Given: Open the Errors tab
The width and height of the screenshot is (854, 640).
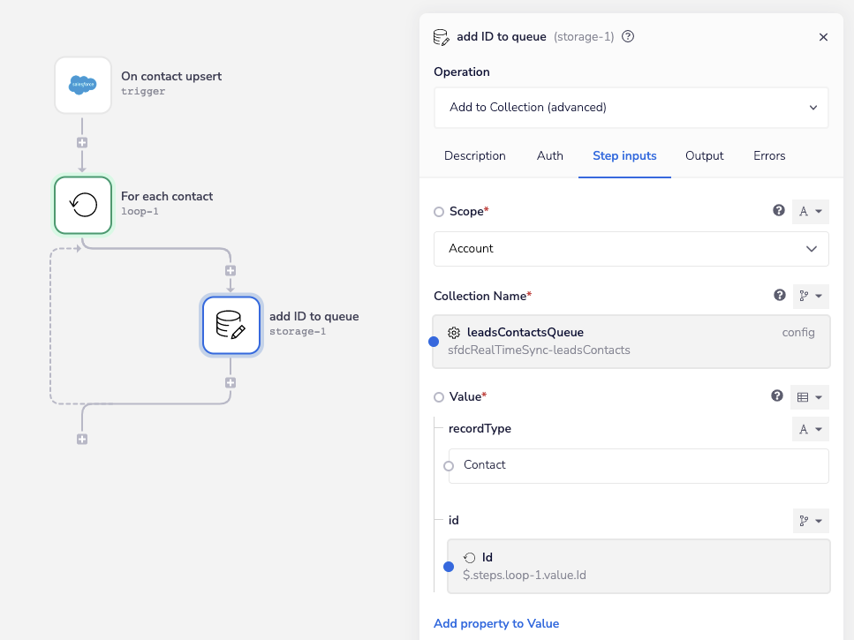Looking at the screenshot, I should pos(768,155).
